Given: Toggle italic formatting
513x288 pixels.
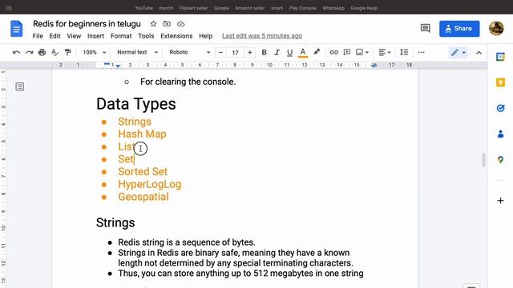Looking at the screenshot, I should pos(277,52).
